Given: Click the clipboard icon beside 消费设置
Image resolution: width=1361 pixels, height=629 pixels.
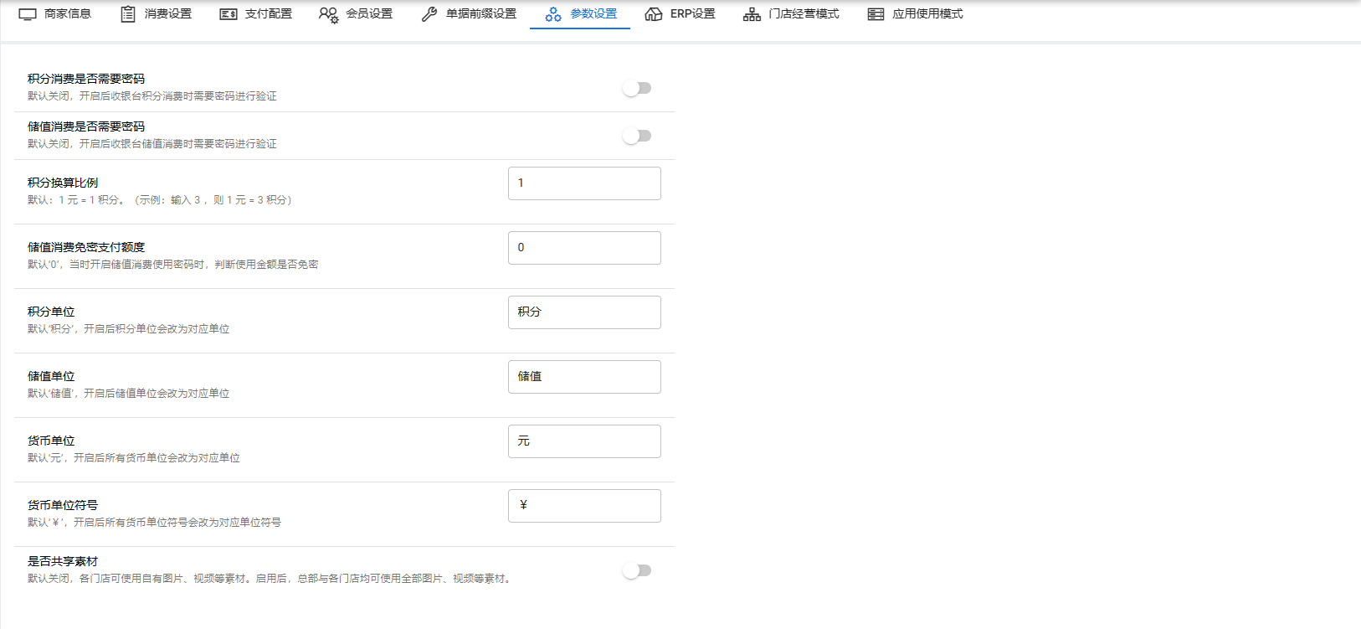Looking at the screenshot, I should tap(128, 14).
